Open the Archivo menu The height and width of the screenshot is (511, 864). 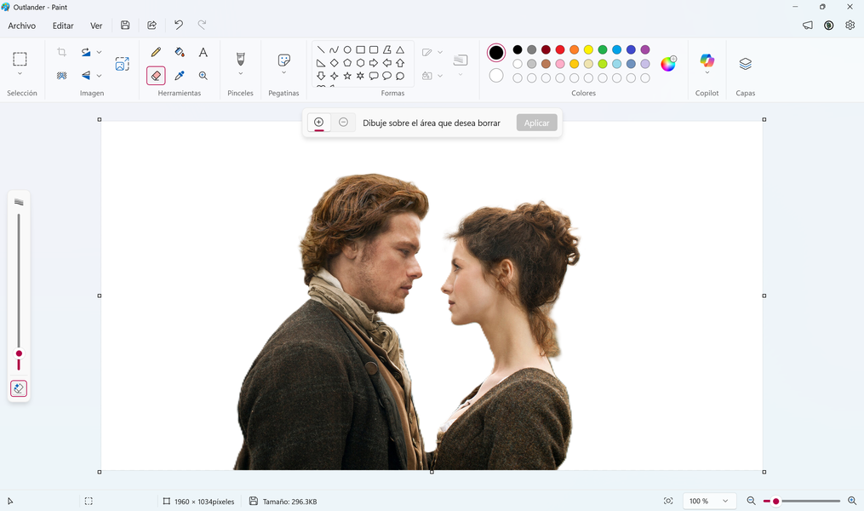click(x=22, y=26)
